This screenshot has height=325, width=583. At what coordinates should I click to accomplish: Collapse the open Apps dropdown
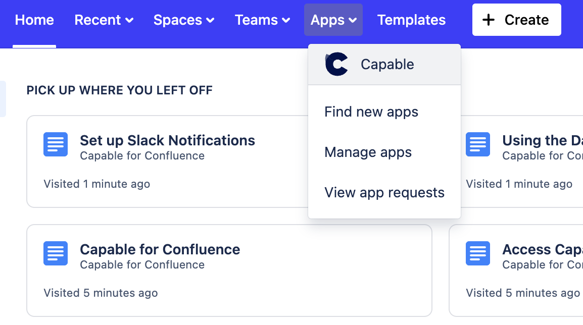click(333, 20)
